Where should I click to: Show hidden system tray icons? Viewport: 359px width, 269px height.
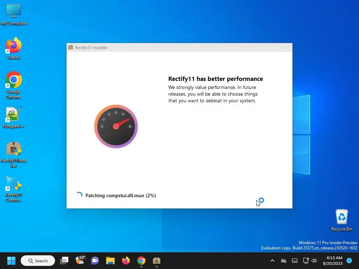pos(272,261)
